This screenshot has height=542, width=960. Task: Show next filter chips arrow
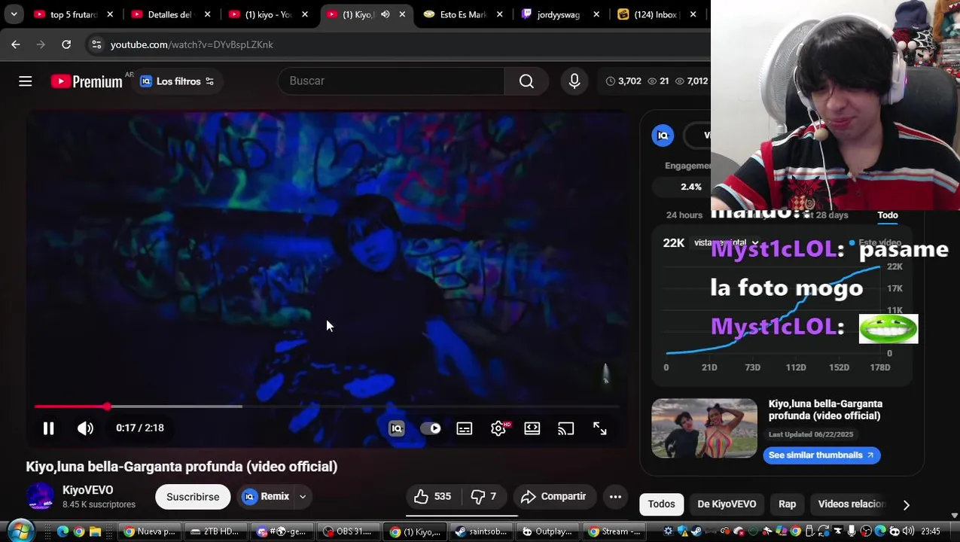907,505
